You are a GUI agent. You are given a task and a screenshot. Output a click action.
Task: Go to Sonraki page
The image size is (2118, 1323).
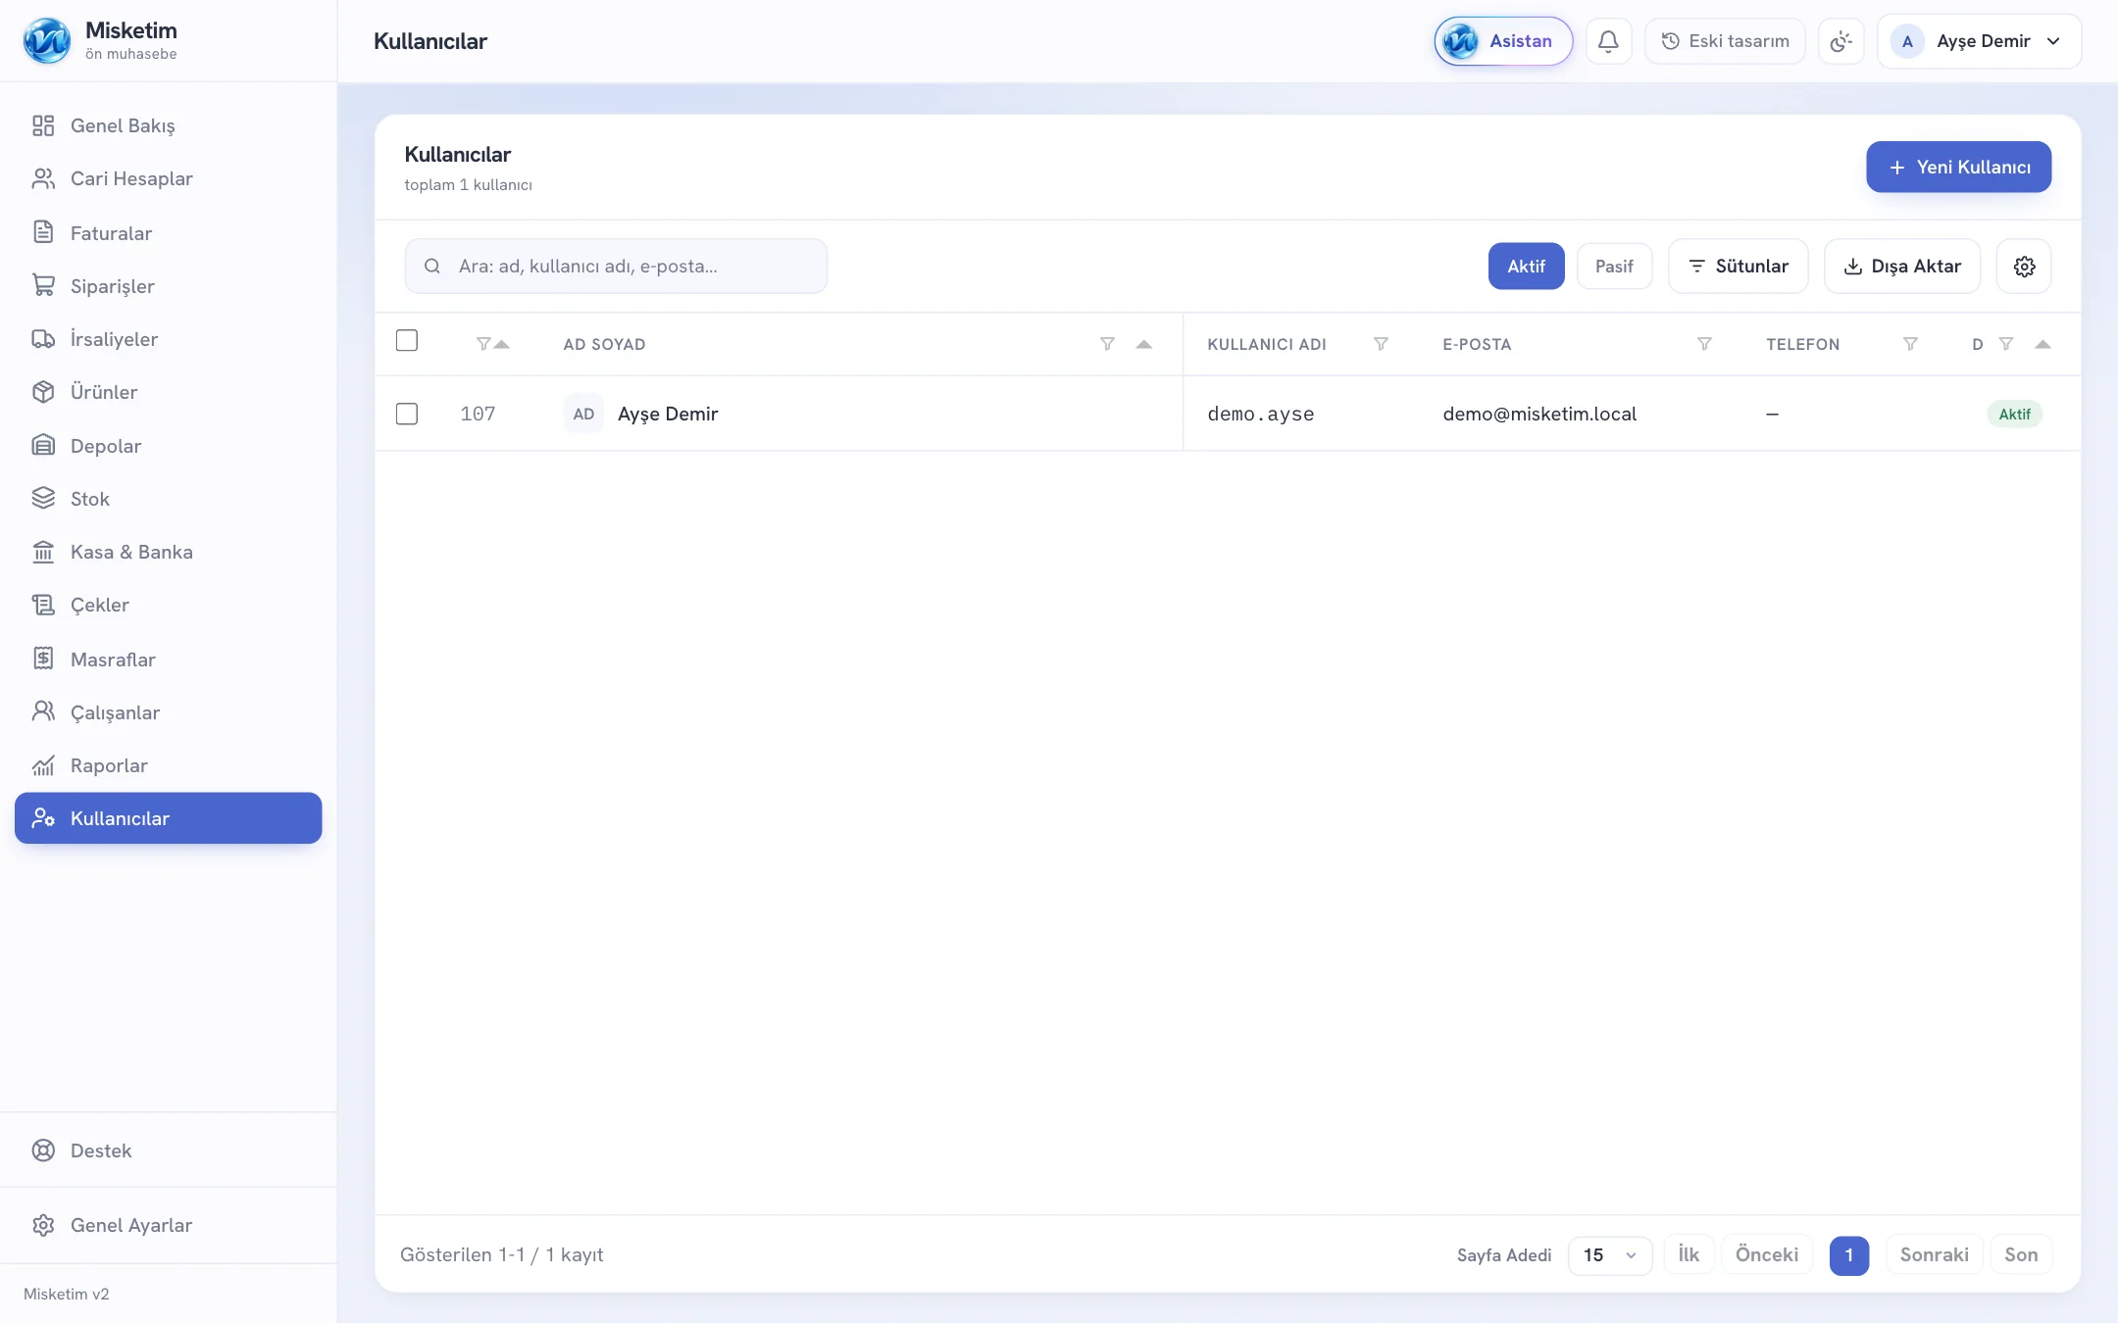coord(1934,1255)
